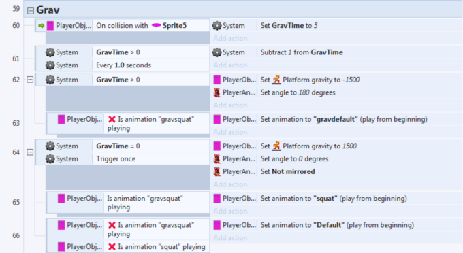463x253 pixels.
Task: Click Platform behavior icon in gravity -1500 action
Action: tap(276, 80)
